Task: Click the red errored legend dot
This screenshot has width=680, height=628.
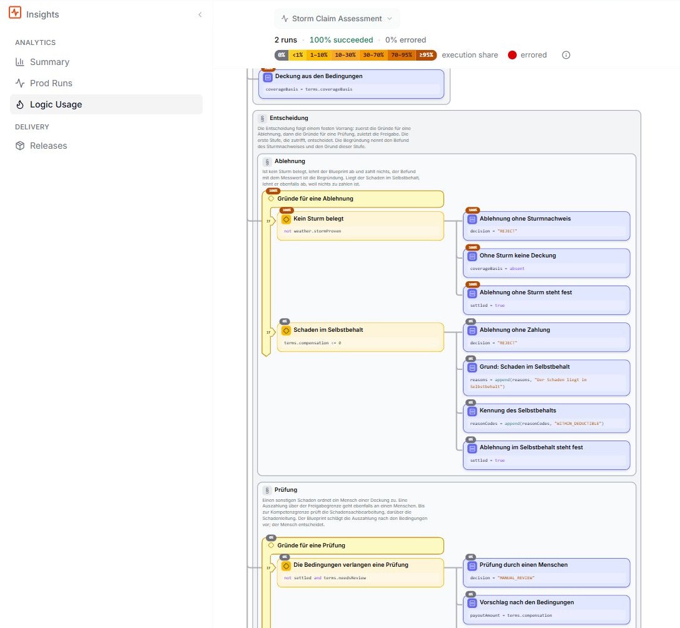Action: click(512, 55)
